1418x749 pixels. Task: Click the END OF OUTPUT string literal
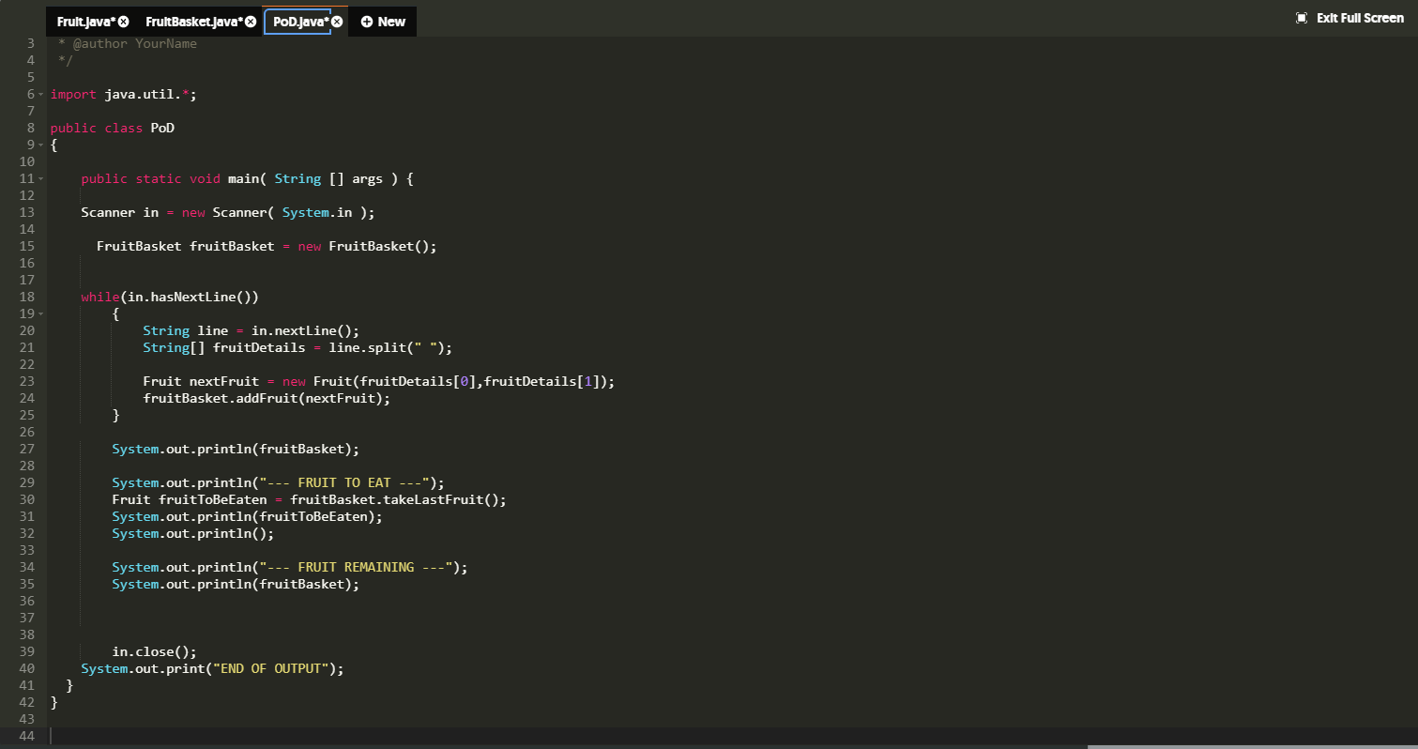[271, 668]
